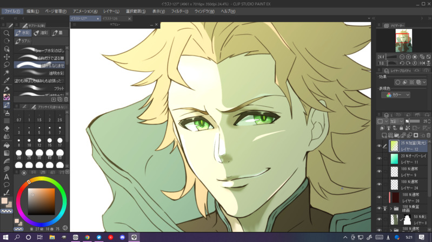
Task: Click the Navigator preview thumbnail
Action: pyautogui.click(x=404, y=40)
